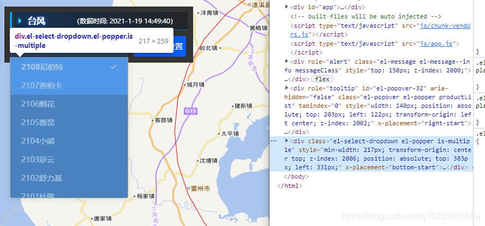Click the flex badge in DOM tree
Screen dimensions: 485x226
tap(322, 79)
